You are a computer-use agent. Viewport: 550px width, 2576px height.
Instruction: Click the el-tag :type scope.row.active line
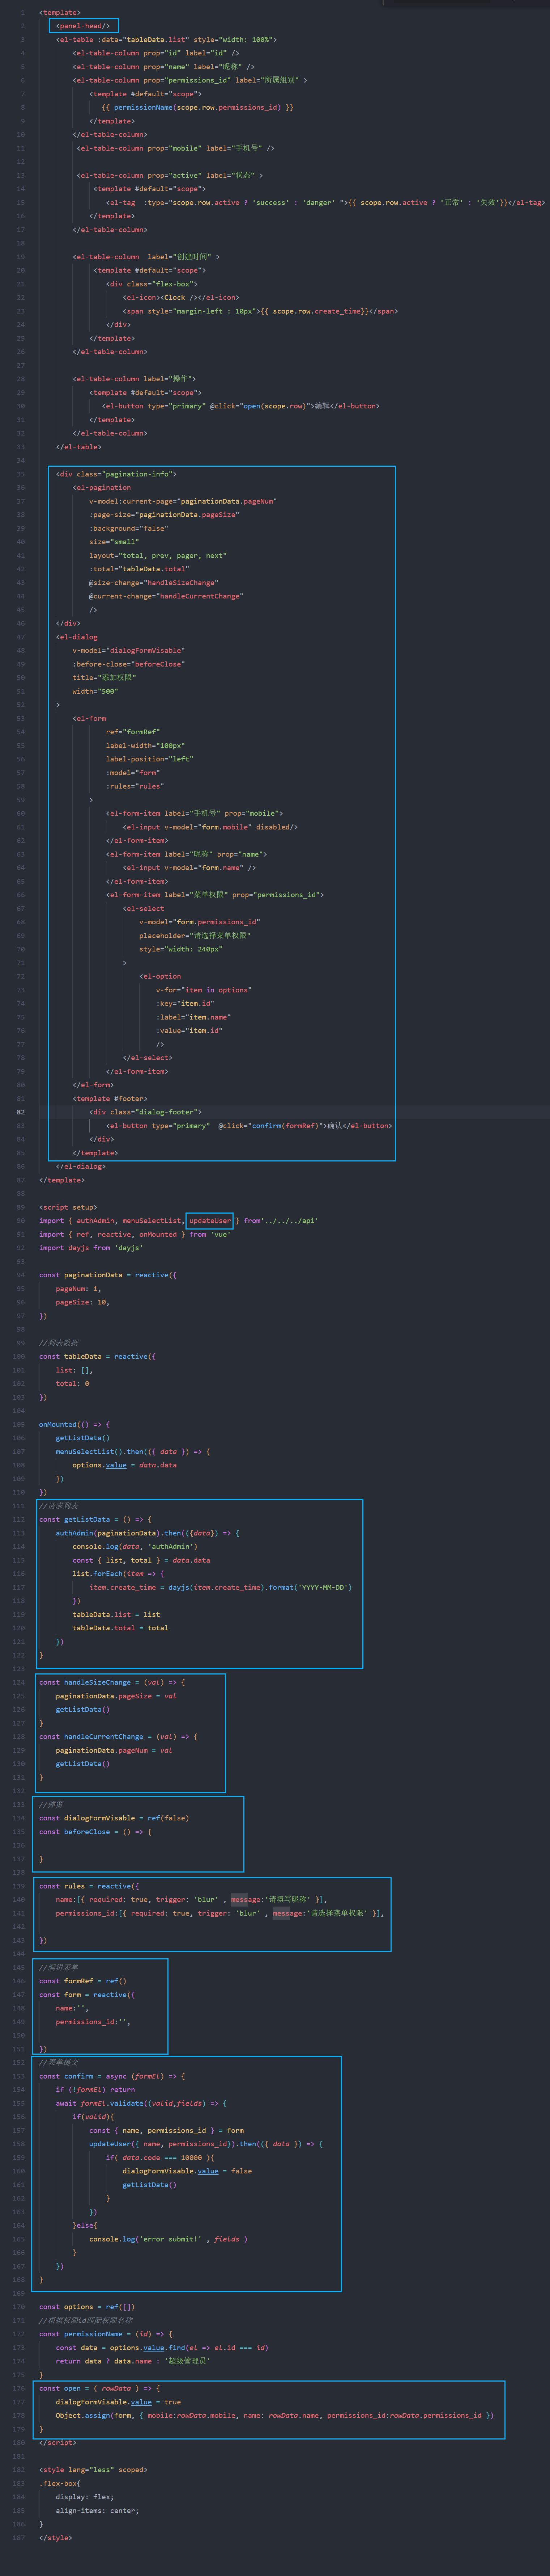(x=325, y=202)
